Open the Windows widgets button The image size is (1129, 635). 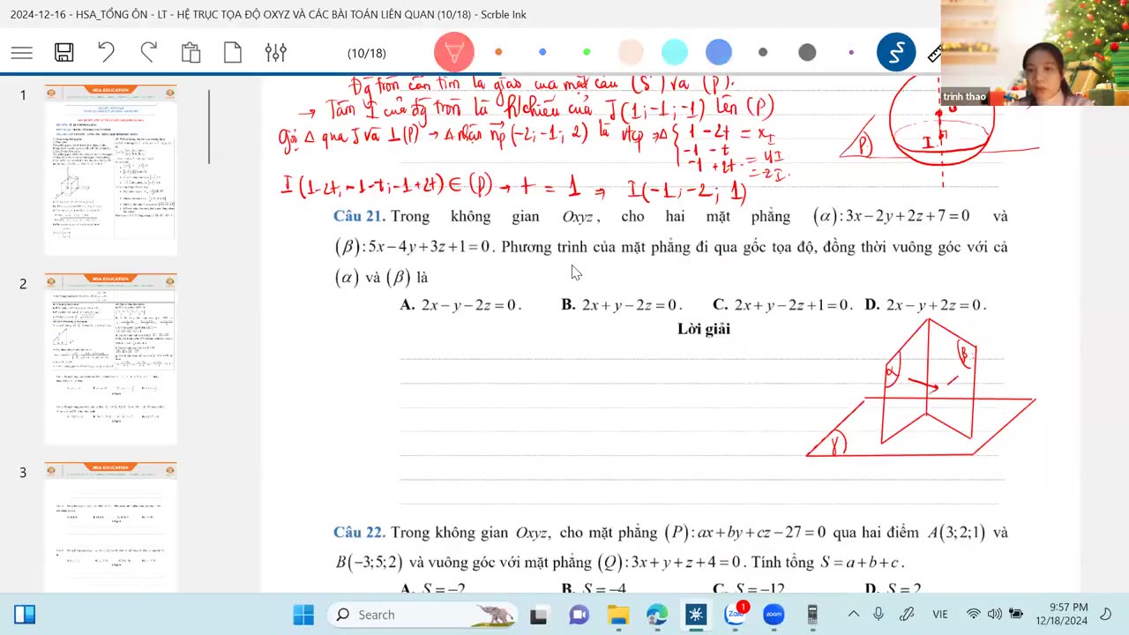click(x=25, y=615)
